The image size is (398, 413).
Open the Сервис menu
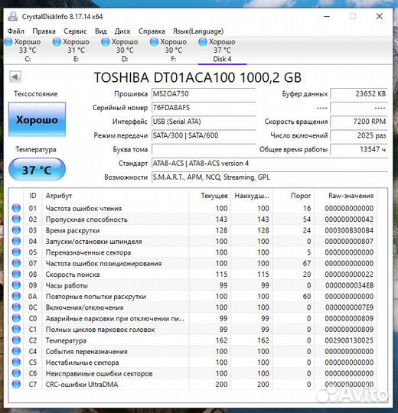pyautogui.click(x=75, y=31)
